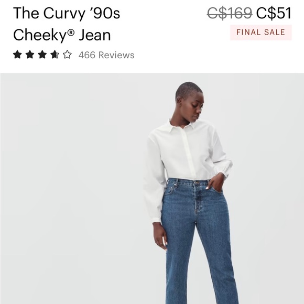Open the model product photo
The height and width of the screenshot is (304, 304).
pyautogui.click(x=152, y=189)
